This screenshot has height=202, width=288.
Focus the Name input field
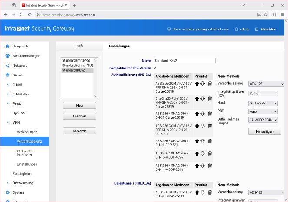click(185, 61)
